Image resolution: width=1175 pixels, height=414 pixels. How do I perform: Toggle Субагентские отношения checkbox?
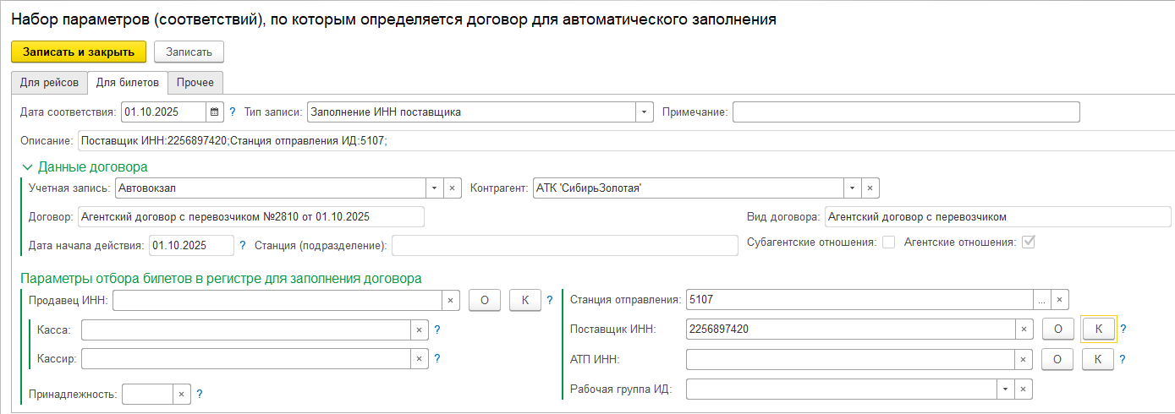pos(888,242)
